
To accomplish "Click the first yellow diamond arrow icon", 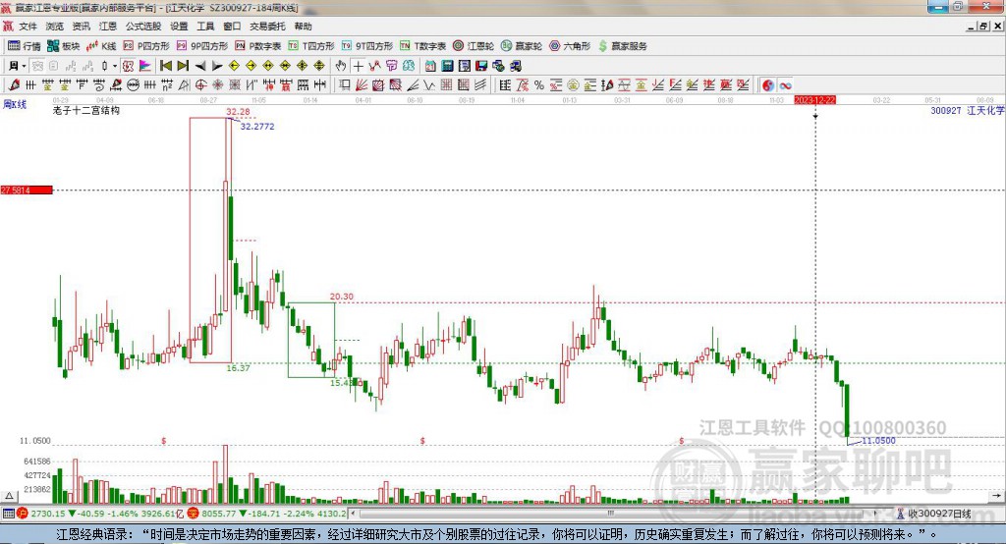I will point(234,66).
